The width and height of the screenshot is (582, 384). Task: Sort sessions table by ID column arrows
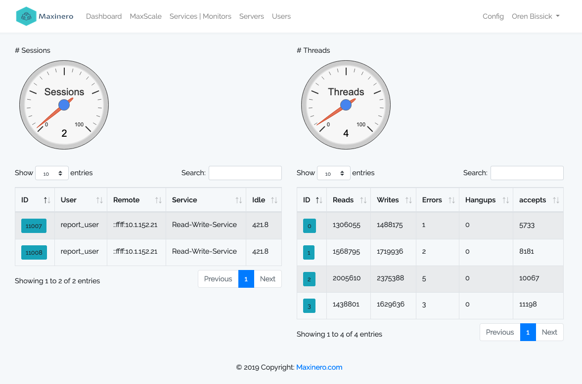point(47,200)
